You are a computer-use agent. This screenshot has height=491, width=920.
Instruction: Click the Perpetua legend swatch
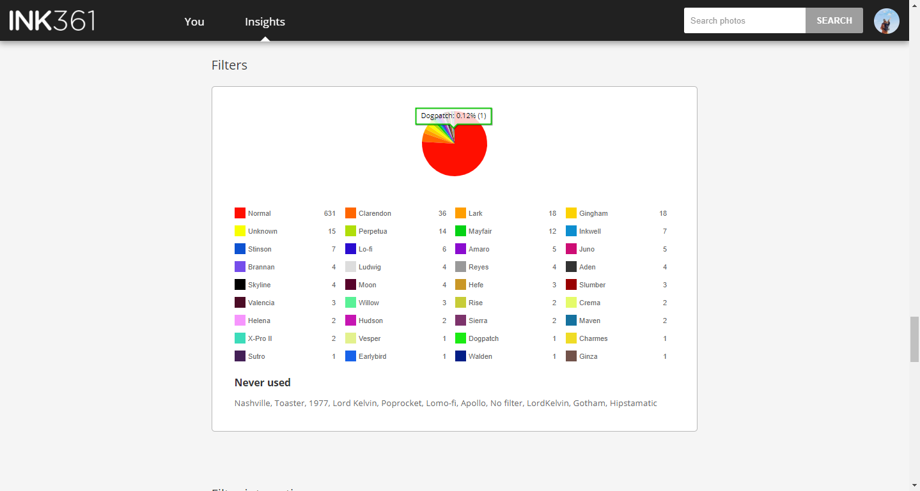coord(350,231)
